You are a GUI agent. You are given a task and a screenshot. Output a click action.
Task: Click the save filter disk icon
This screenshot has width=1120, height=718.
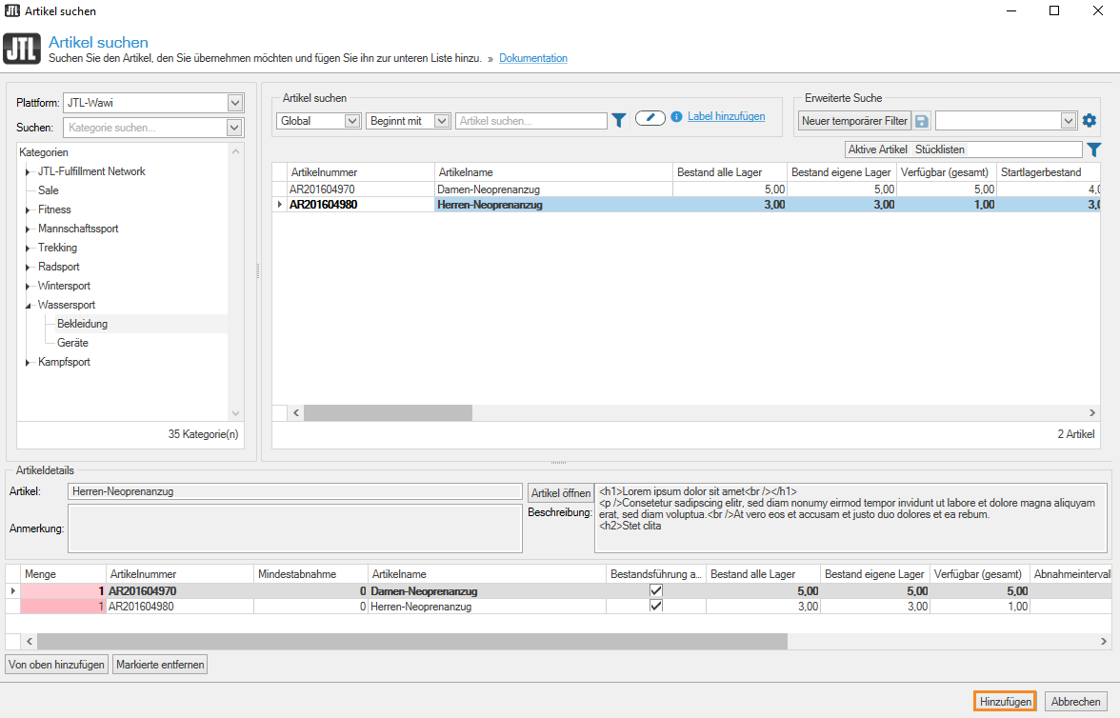(x=922, y=121)
